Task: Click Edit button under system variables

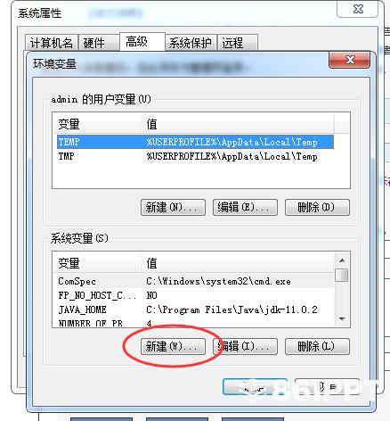Action: click(245, 346)
